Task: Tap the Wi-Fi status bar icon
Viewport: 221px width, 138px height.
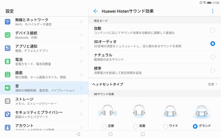Action: (204, 3)
